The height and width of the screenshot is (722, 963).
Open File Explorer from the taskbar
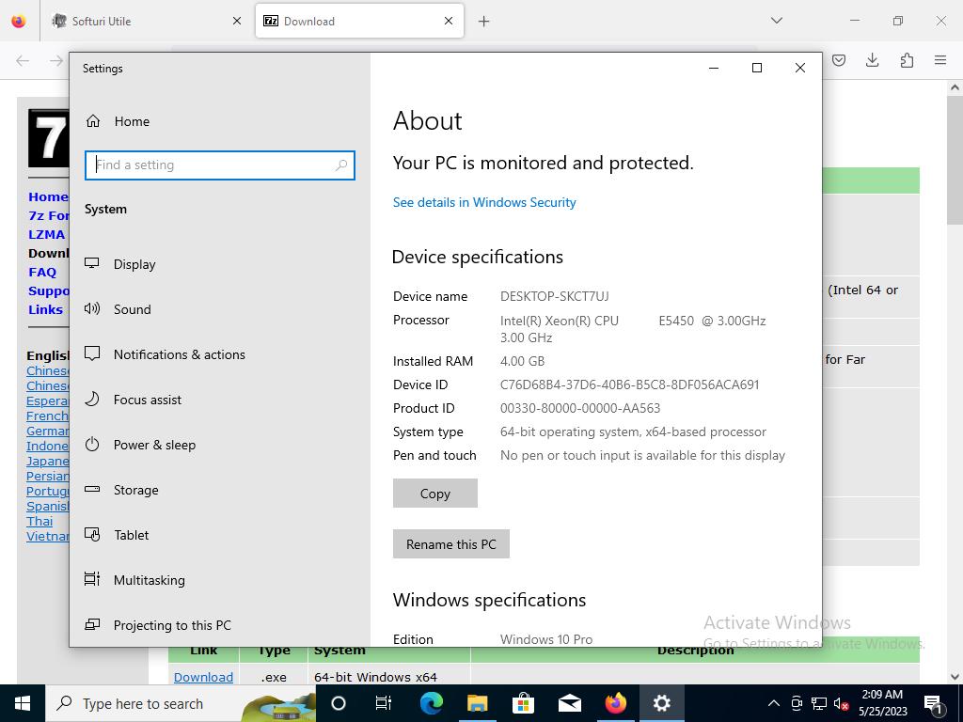477,703
